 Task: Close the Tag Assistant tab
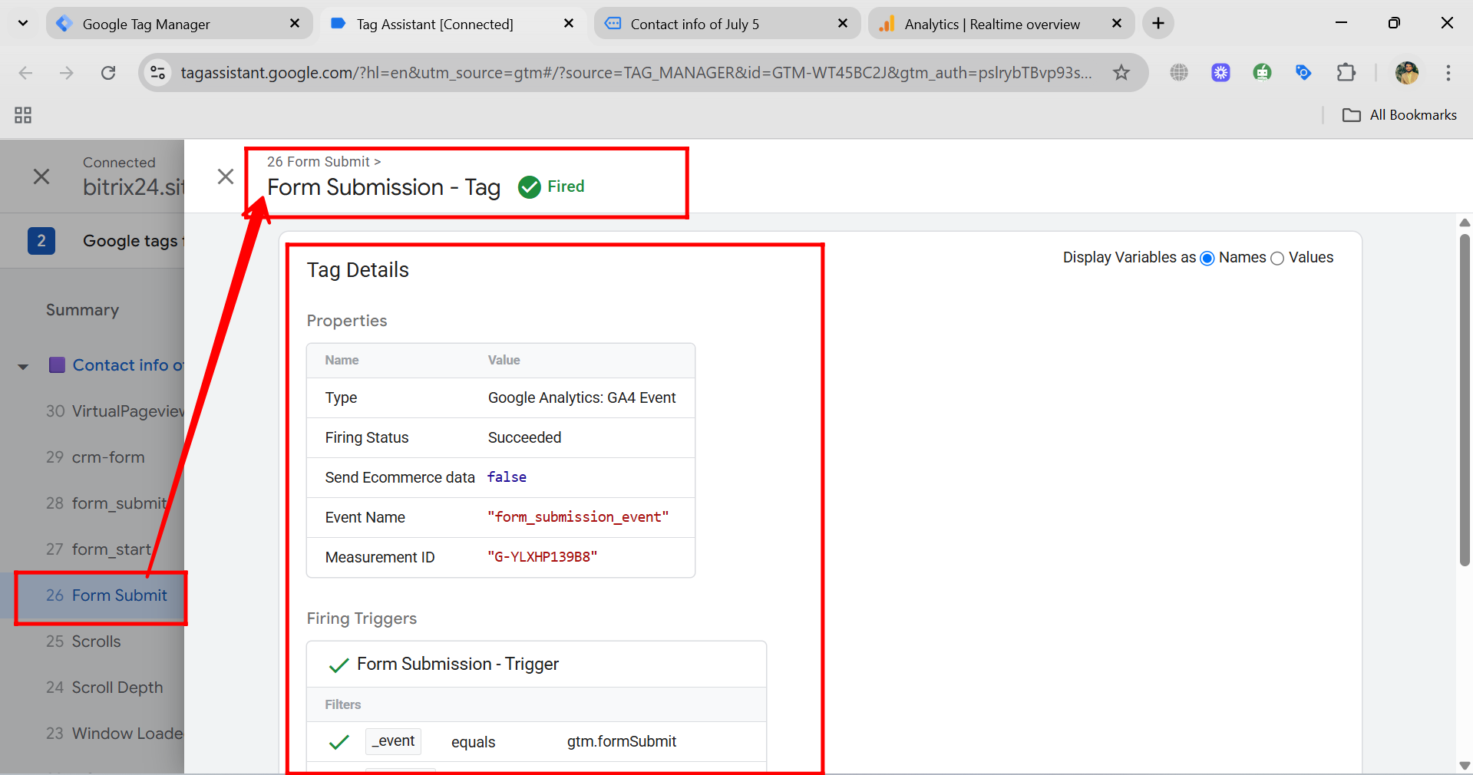(569, 24)
